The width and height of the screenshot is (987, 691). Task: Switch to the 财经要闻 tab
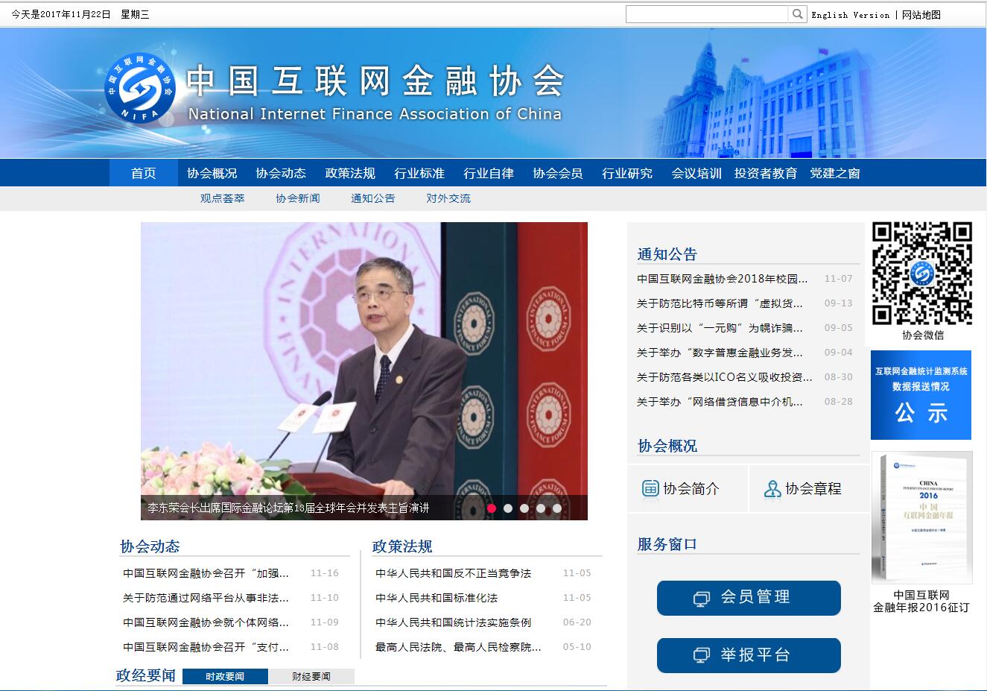[x=311, y=676]
